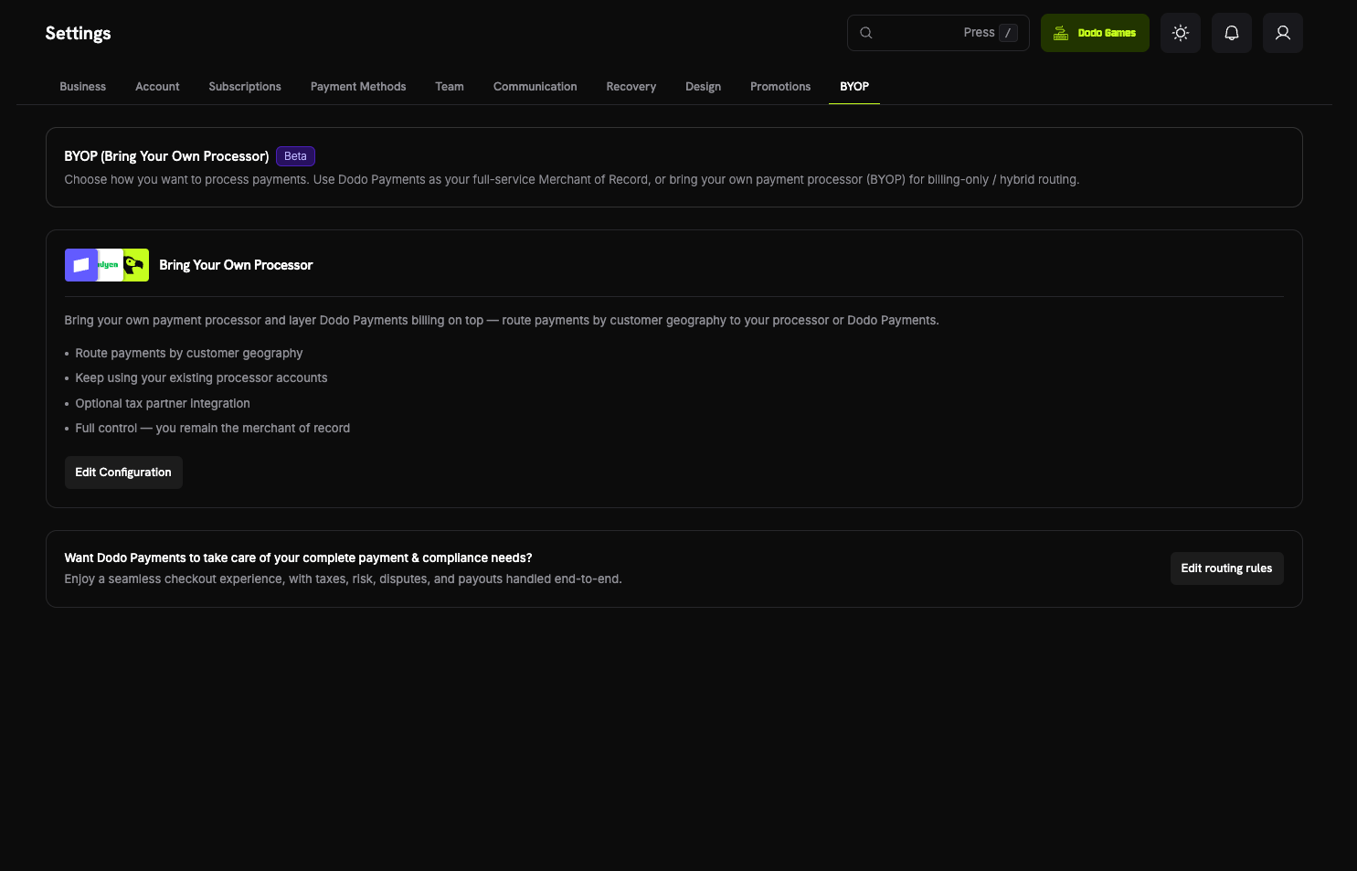Viewport: 1357px width, 871px height.
Task: Switch to the Account tab
Action: point(157,87)
